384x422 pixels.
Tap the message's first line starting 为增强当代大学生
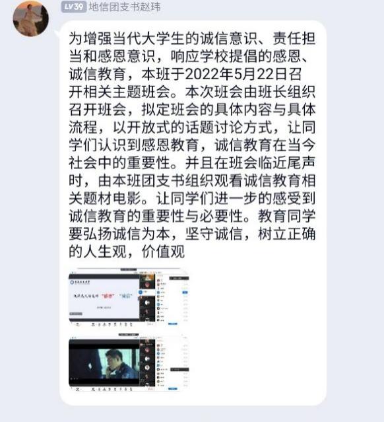pos(192,38)
